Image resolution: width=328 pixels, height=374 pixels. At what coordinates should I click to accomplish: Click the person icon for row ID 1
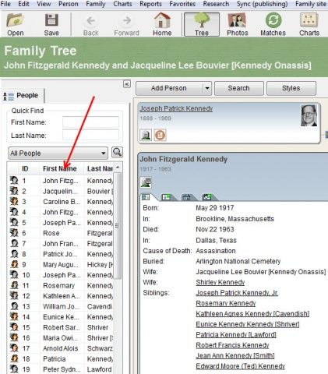[14, 180]
